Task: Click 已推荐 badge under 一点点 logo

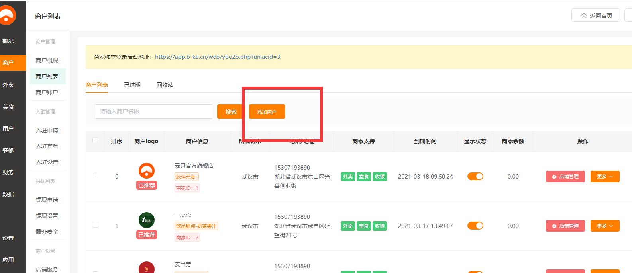Action: point(147,235)
